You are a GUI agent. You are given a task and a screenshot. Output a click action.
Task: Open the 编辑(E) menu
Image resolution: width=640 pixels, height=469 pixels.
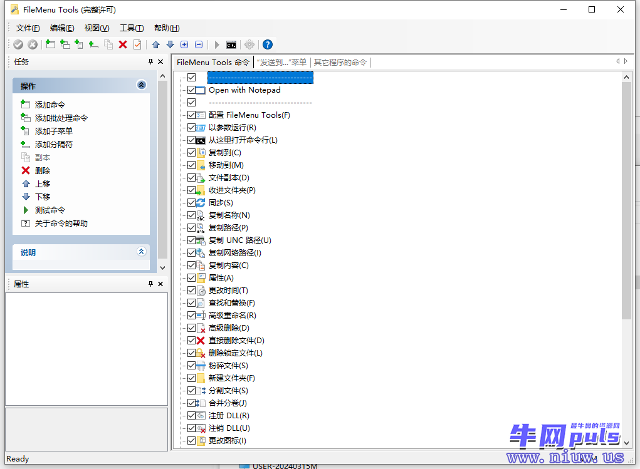pos(62,28)
